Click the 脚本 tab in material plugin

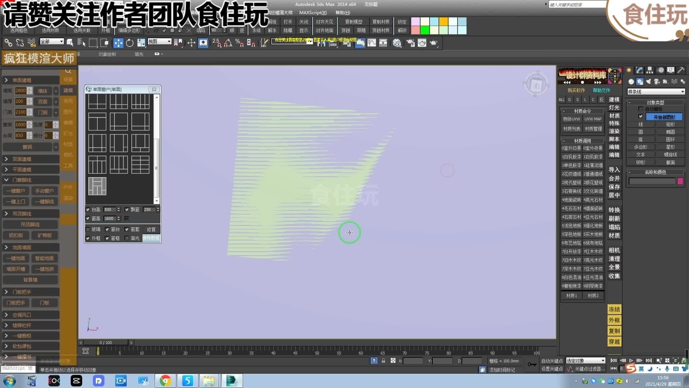(x=614, y=139)
